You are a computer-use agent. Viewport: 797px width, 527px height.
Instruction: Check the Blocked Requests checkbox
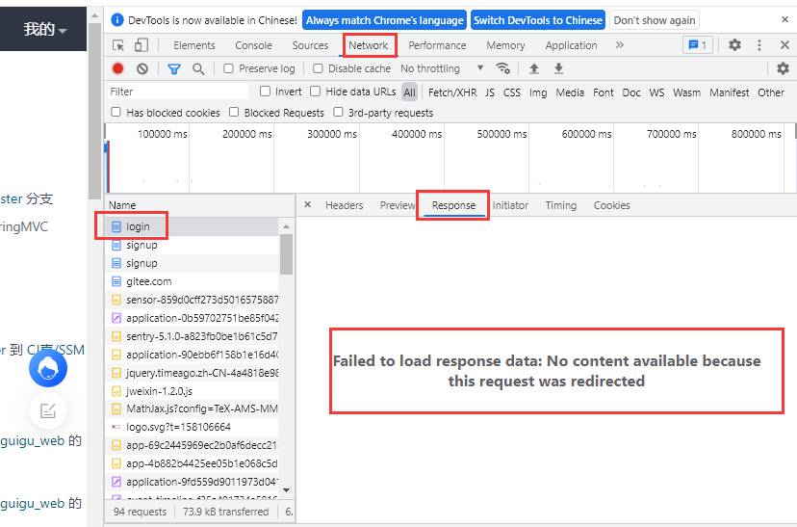tap(234, 112)
